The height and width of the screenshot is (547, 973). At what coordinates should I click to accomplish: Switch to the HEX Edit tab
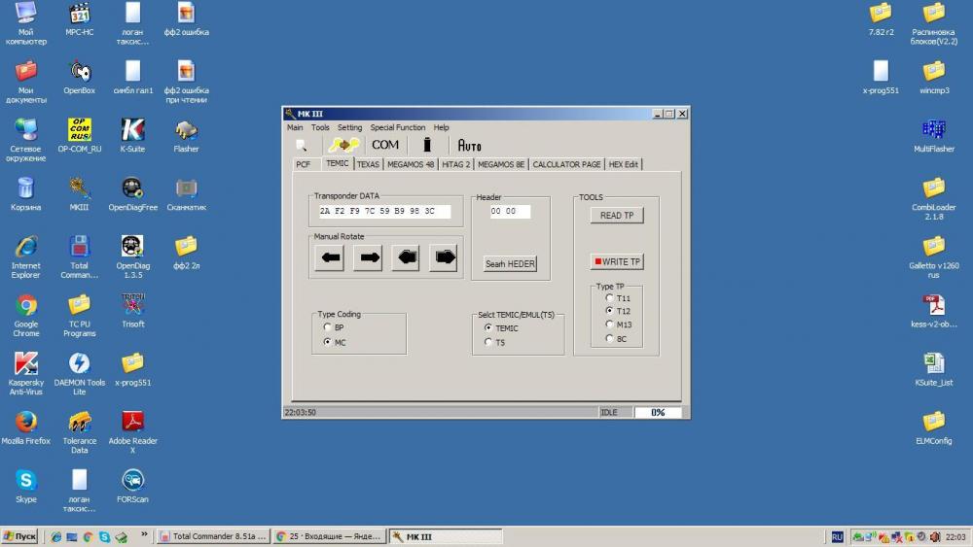(x=624, y=164)
